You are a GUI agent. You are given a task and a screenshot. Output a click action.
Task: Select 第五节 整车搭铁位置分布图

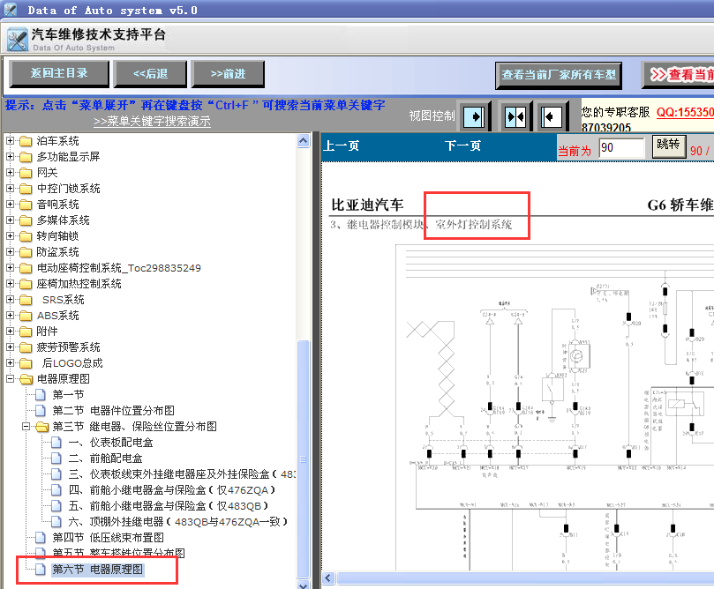click(118, 553)
